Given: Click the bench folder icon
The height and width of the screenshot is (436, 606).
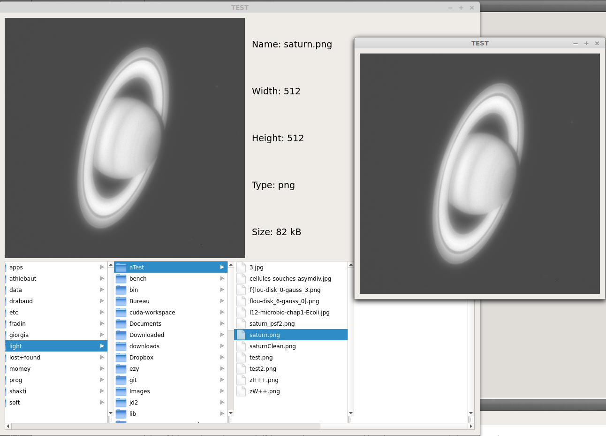Looking at the screenshot, I should tap(121, 279).
